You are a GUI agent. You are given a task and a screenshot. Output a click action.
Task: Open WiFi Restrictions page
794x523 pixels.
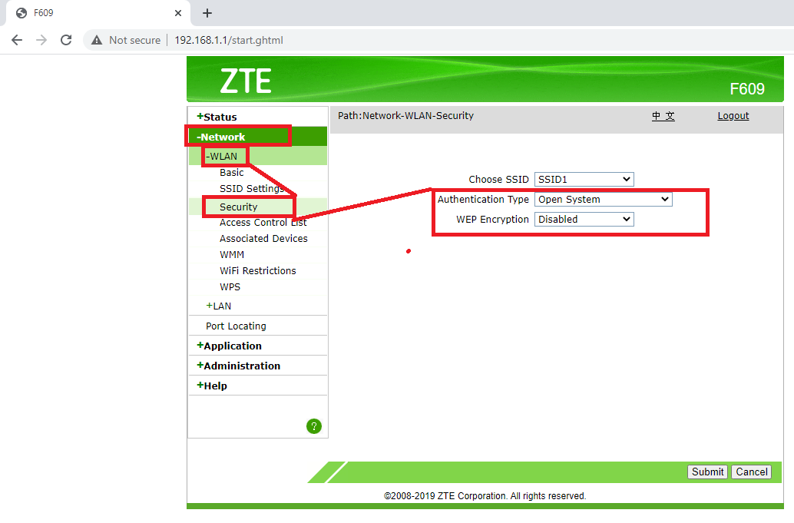[x=258, y=271]
